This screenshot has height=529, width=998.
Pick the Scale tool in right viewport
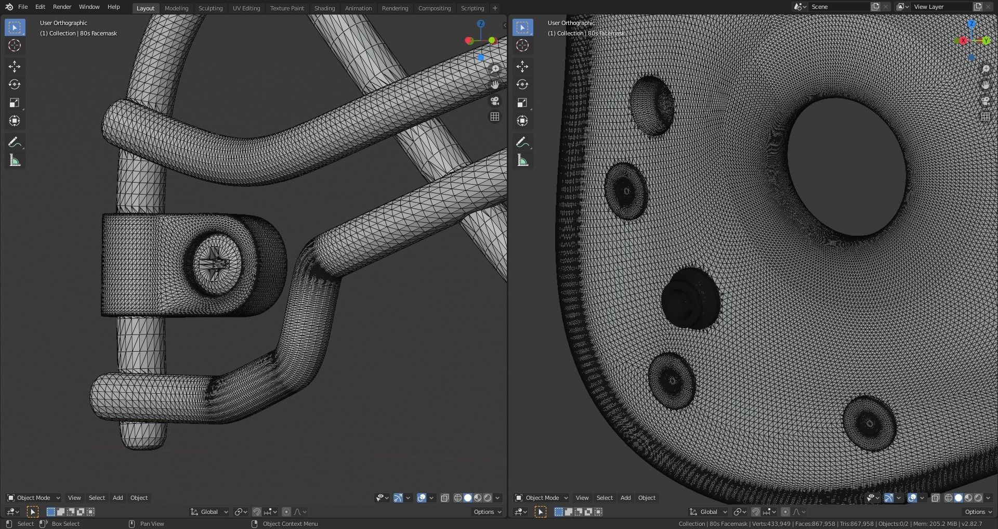click(522, 102)
